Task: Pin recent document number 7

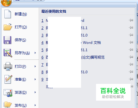Action: click(131, 64)
